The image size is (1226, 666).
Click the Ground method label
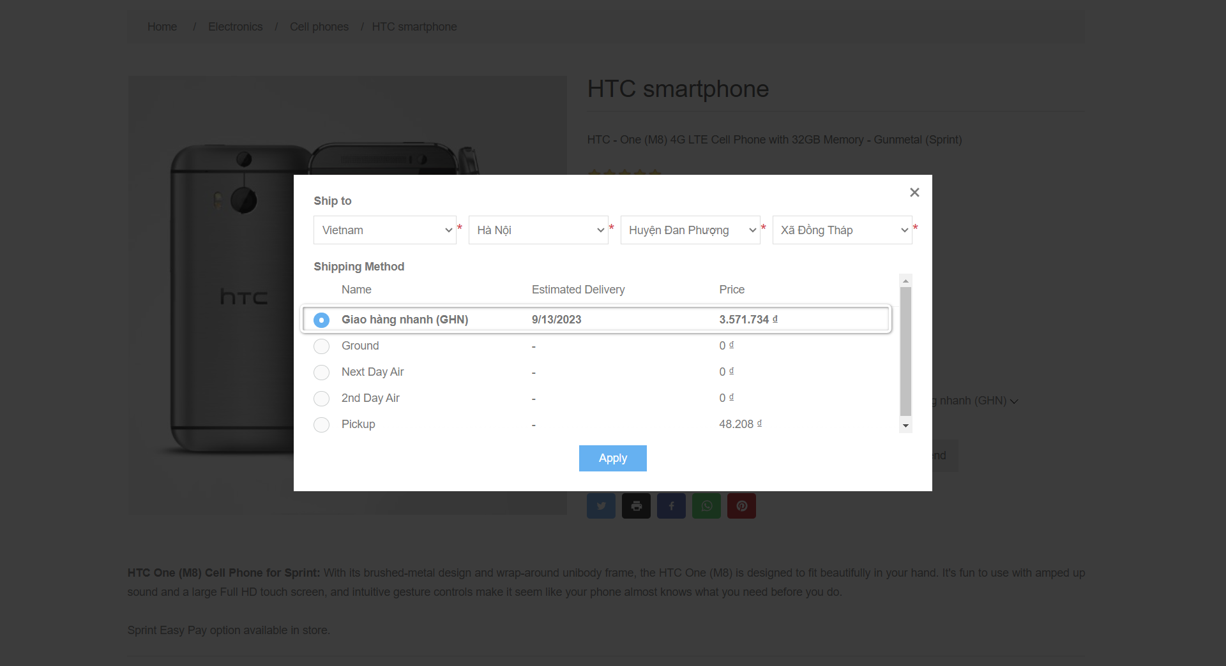tap(360, 346)
